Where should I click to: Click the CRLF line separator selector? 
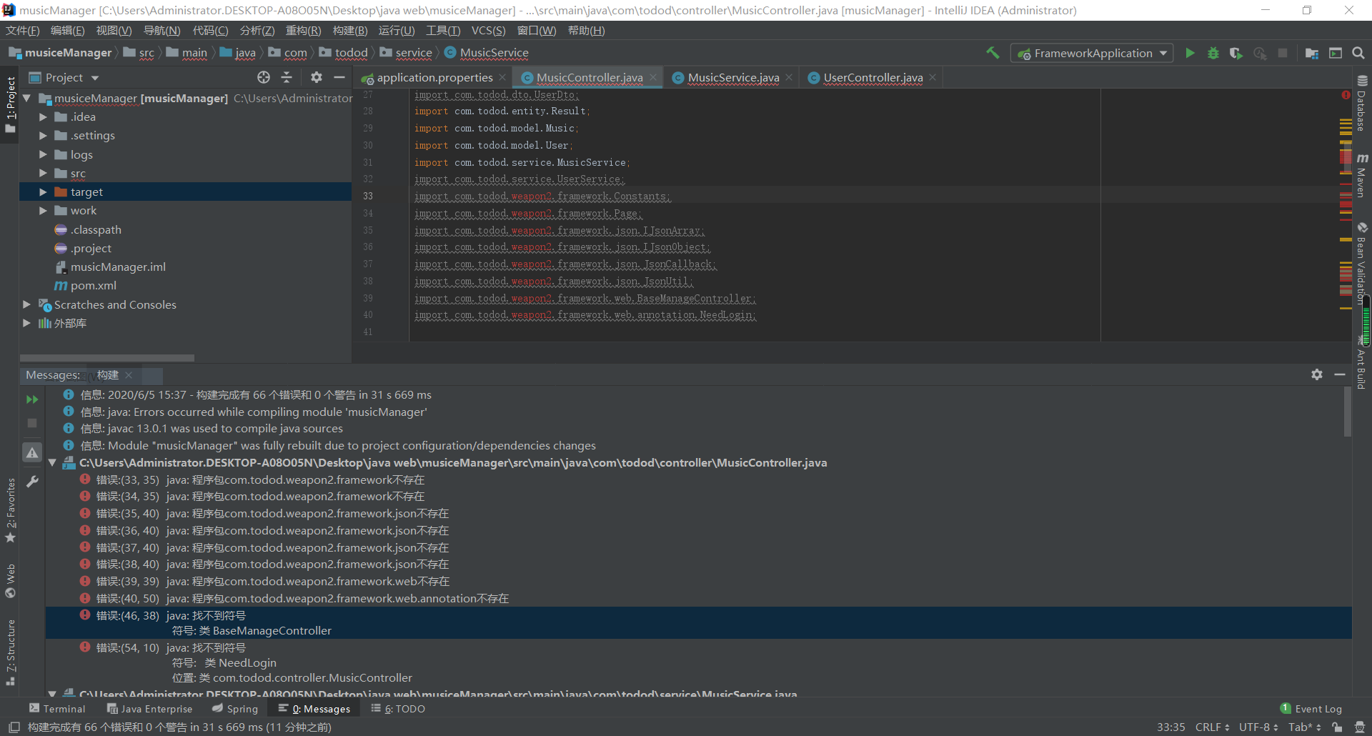[1213, 727]
